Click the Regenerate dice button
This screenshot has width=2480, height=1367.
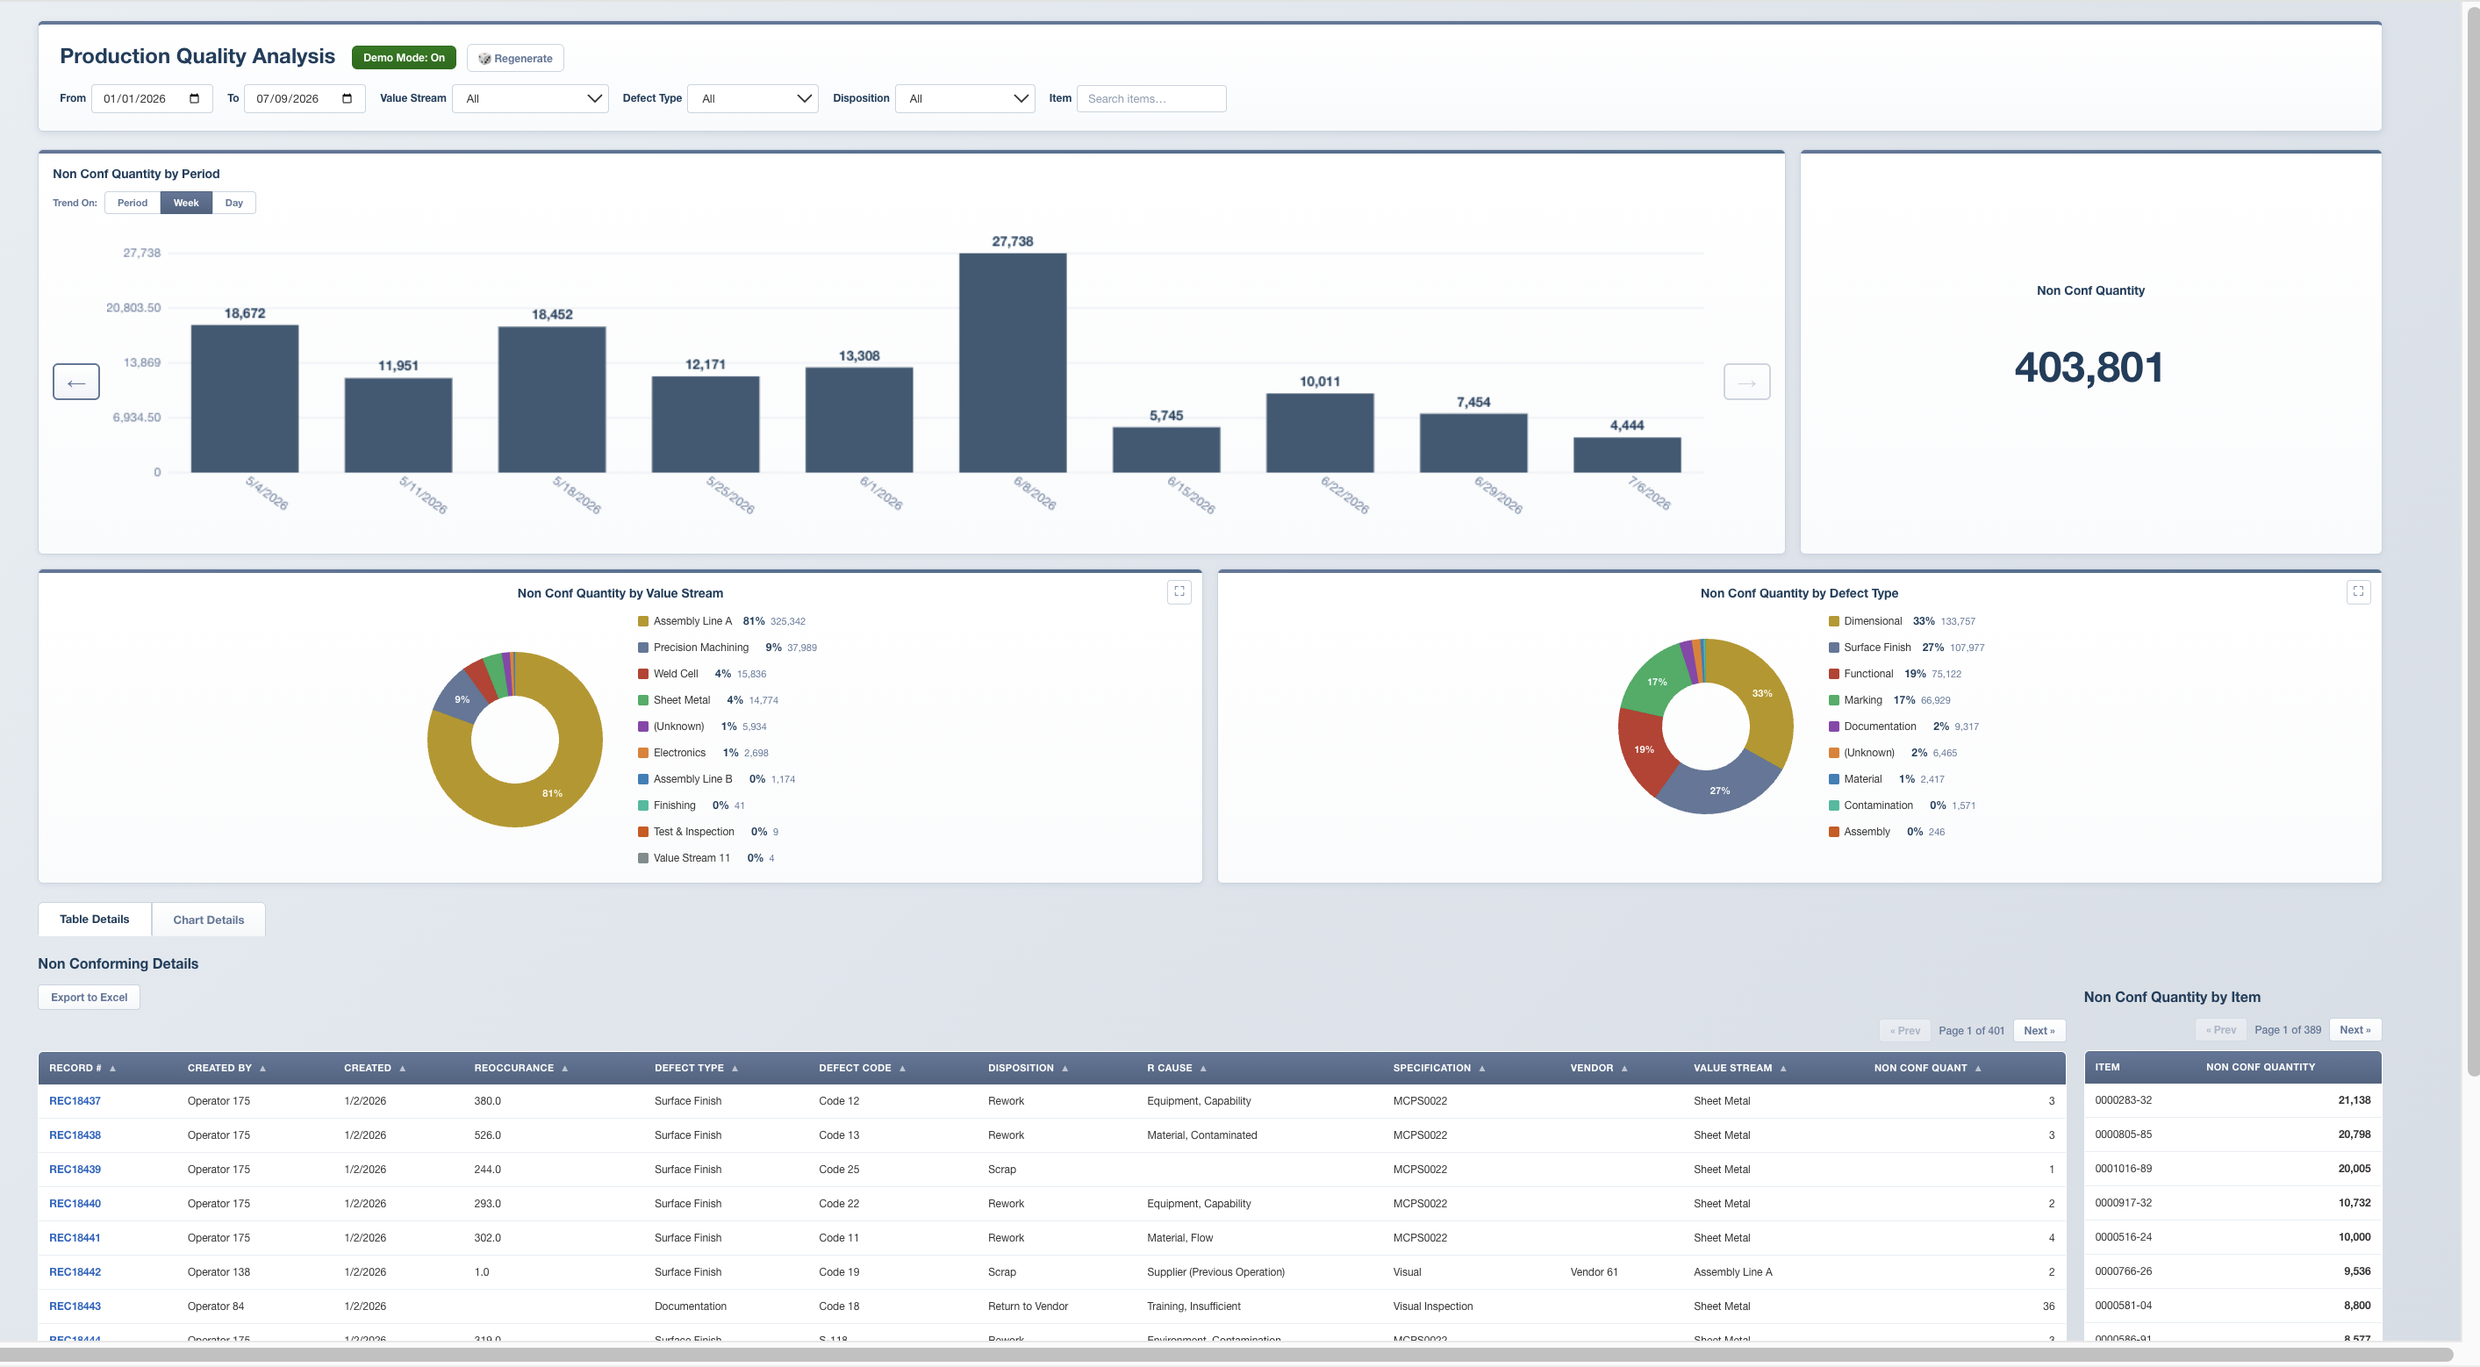coord(515,58)
